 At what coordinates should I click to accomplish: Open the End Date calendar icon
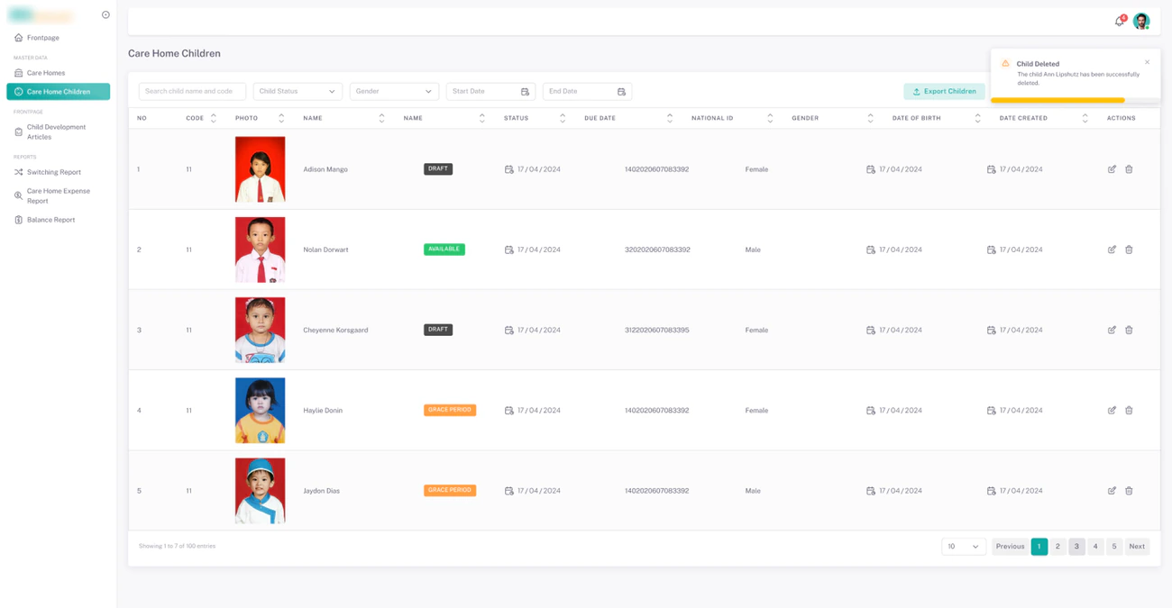click(621, 92)
